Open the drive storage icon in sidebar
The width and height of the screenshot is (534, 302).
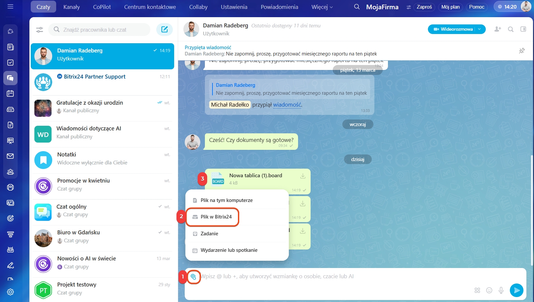pyautogui.click(x=10, y=109)
